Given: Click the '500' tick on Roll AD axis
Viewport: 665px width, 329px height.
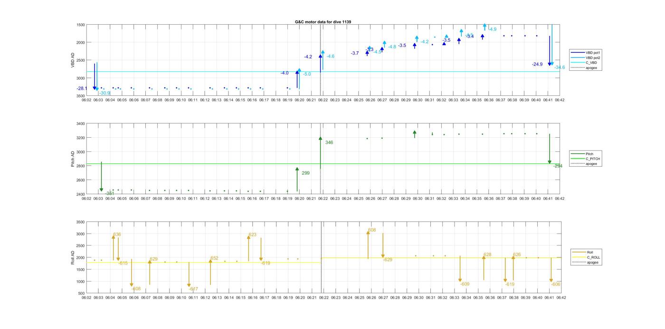Looking at the screenshot, I should (82, 293).
